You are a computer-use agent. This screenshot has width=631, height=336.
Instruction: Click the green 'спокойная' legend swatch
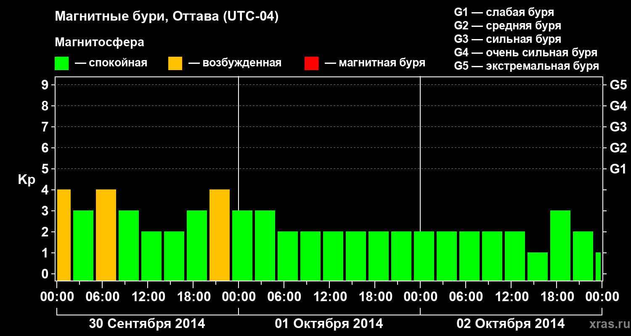[x=62, y=63]
